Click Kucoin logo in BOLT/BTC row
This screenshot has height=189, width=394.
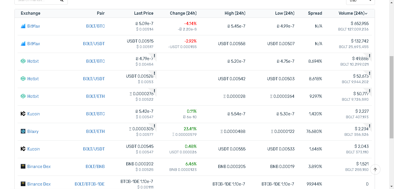[x=23, y=114]
